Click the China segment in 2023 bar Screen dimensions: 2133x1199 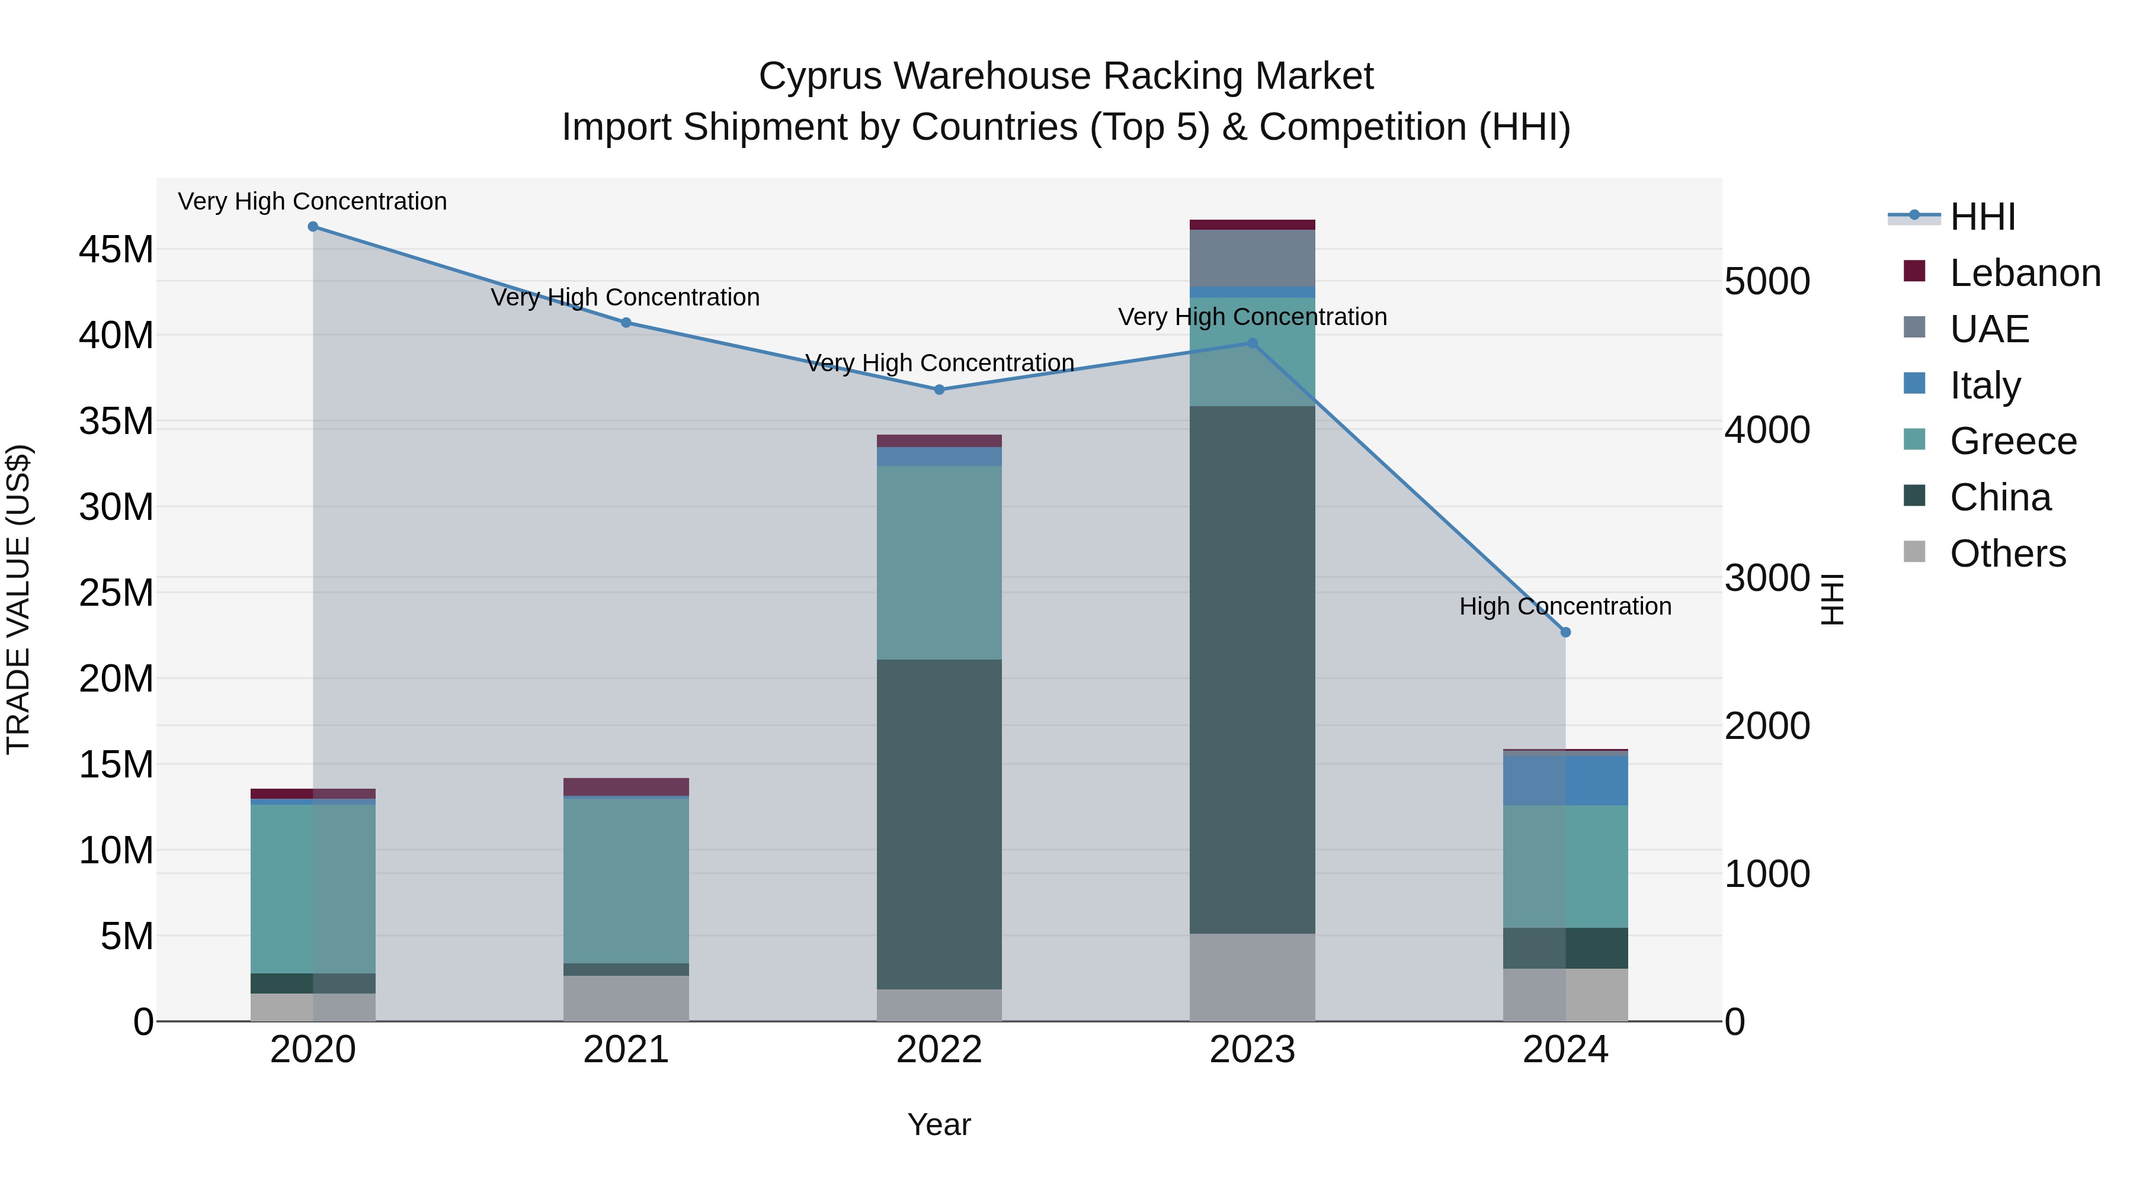pos(1252,670)
